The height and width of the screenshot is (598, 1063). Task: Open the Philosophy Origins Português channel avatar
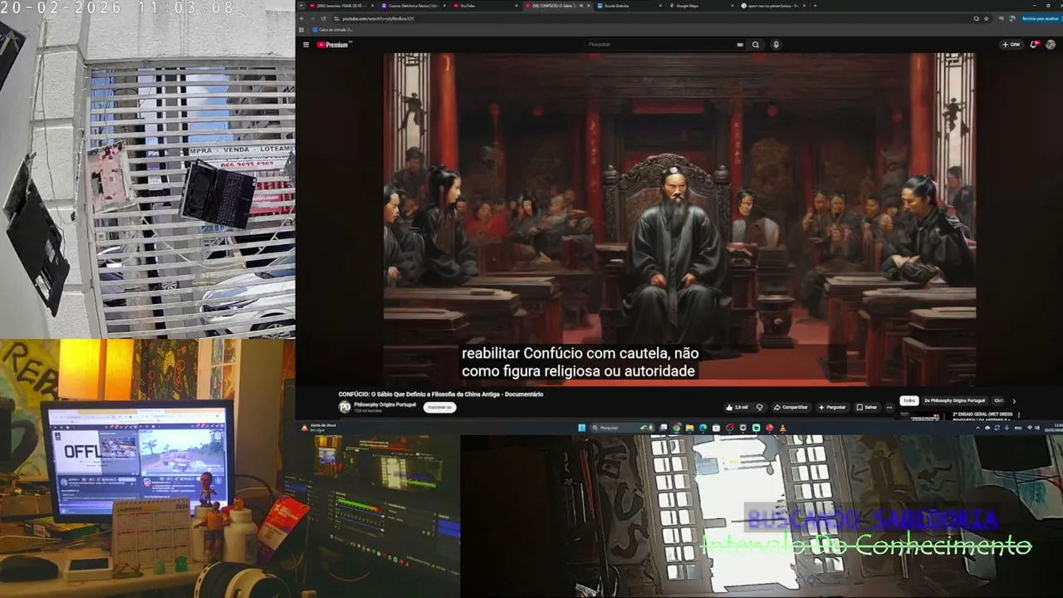(x=345, y=407)
